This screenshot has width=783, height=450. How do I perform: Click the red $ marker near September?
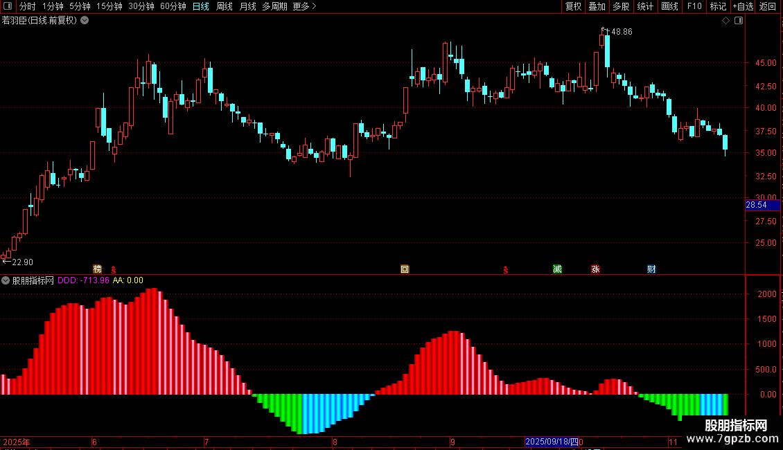[x=506, y=270]
